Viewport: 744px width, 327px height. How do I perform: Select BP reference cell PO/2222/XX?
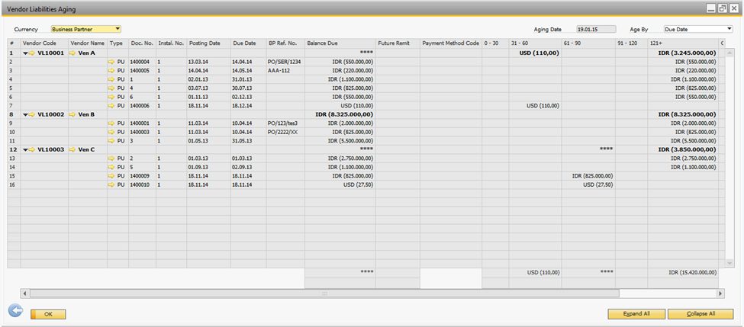(285, 132)
